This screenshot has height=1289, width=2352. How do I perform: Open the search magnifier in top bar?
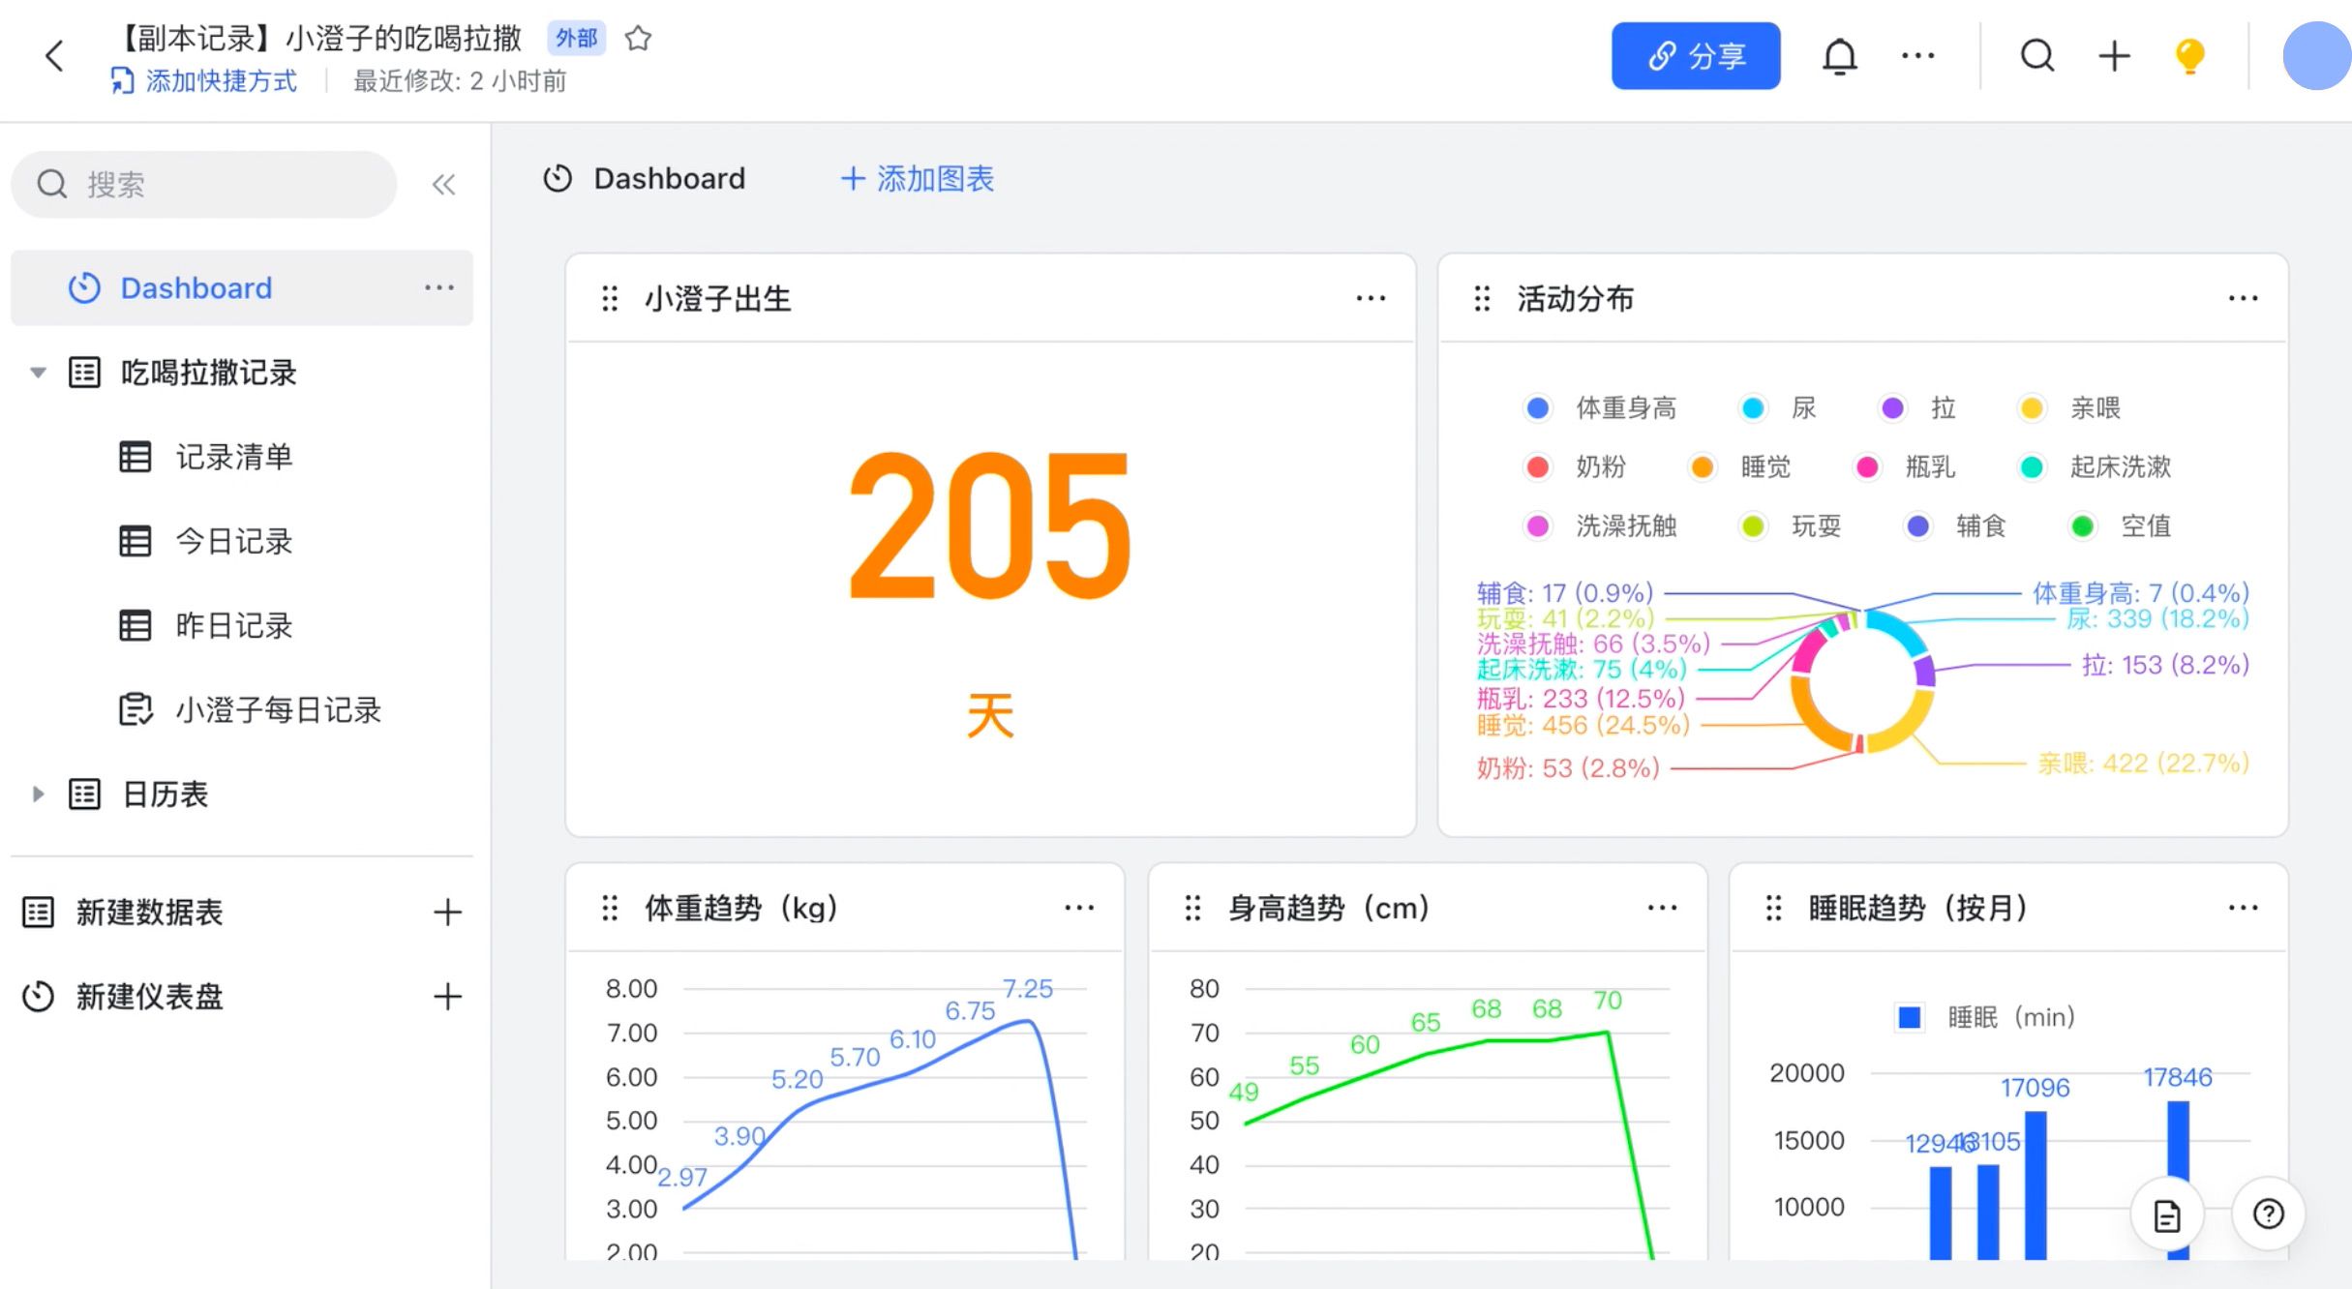(x=2036, y=56)
